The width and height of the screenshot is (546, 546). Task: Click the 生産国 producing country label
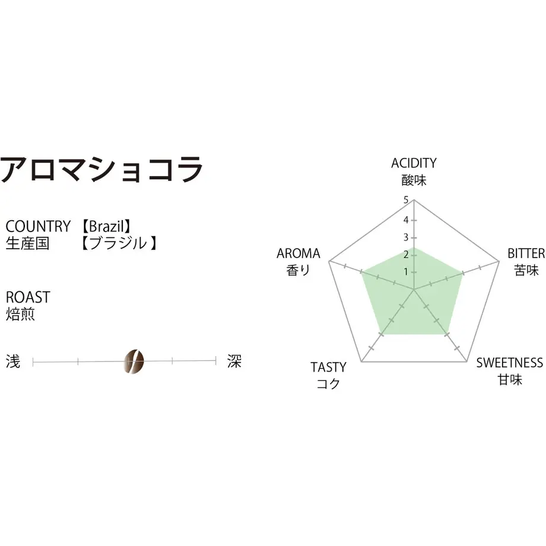27,243
